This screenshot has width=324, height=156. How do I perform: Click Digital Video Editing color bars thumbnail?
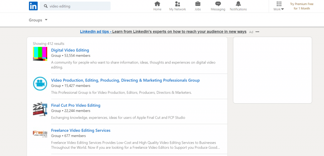[40, 54]
